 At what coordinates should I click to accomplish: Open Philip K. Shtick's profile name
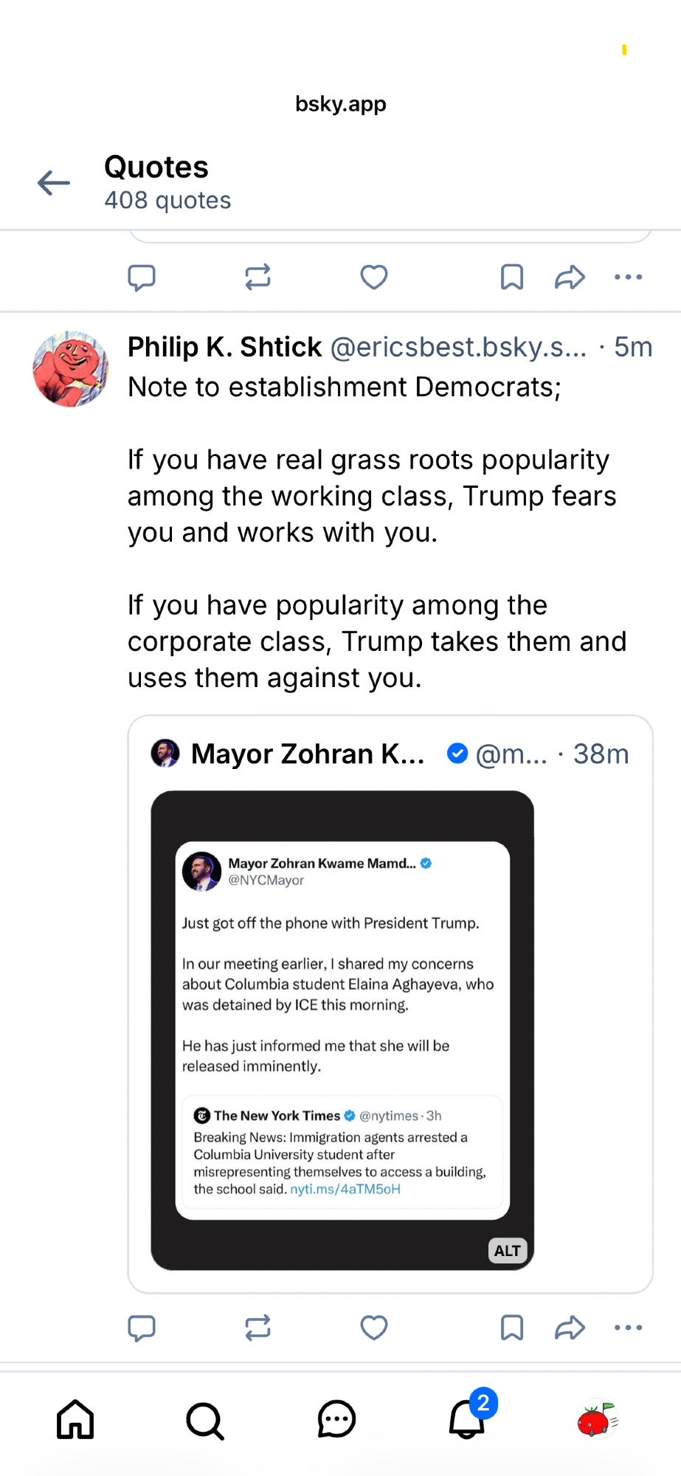tap(224, 347)
